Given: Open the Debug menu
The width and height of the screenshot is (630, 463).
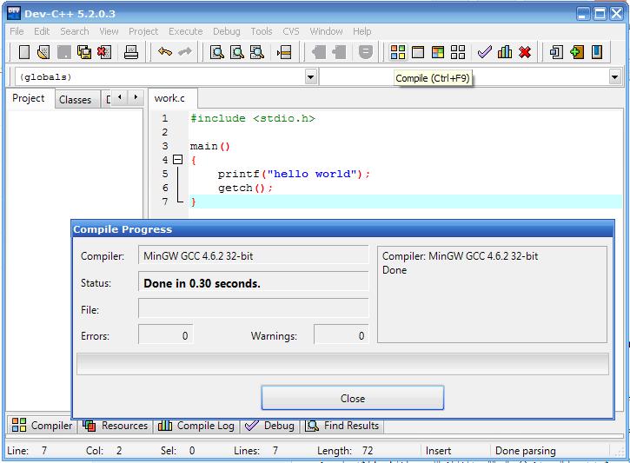Looking at the screenshot, I should [227, 31].
